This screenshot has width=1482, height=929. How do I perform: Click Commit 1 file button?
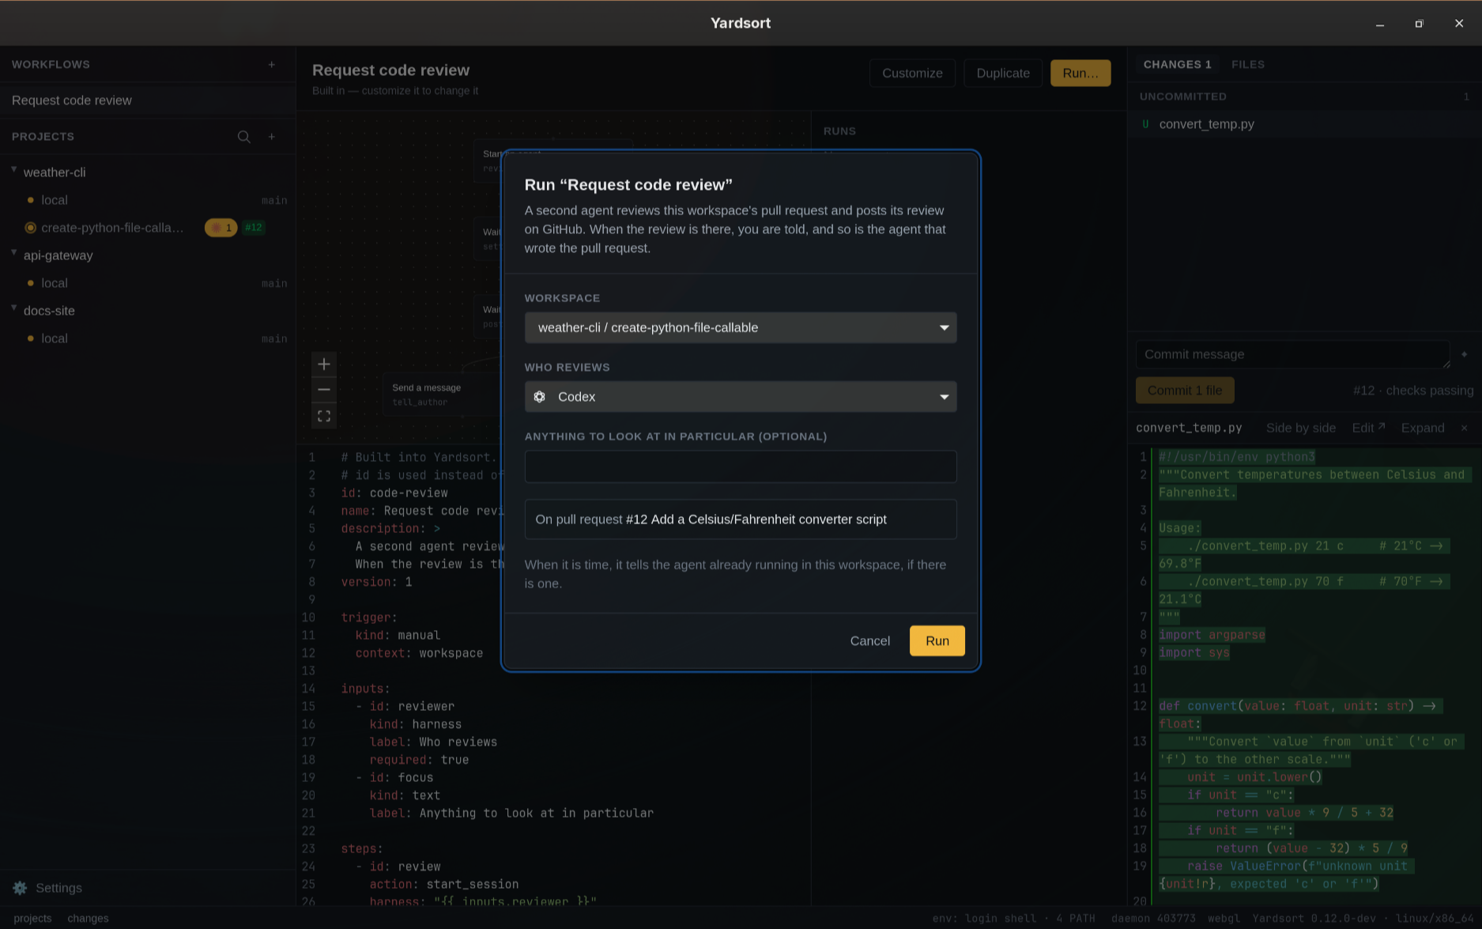(1185, 391)
